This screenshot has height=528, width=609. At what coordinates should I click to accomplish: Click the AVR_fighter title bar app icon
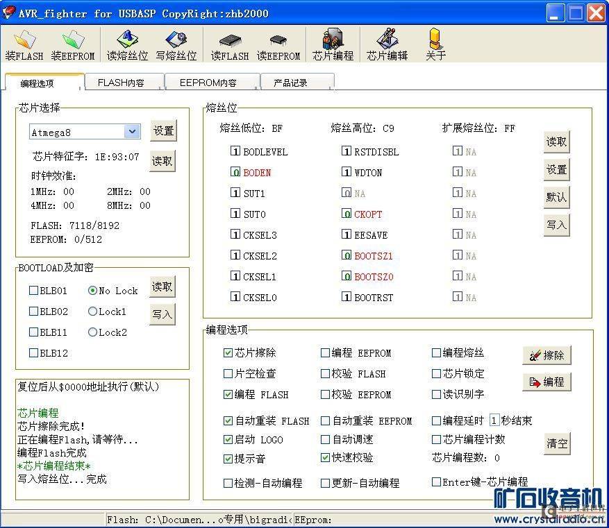8,12
